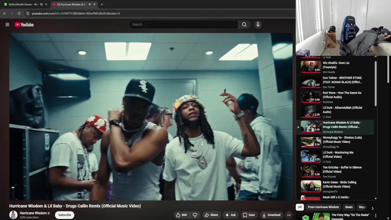391x220 pixels.
Task: Click the webcam overlay feed
Action: tap(343, 28)
